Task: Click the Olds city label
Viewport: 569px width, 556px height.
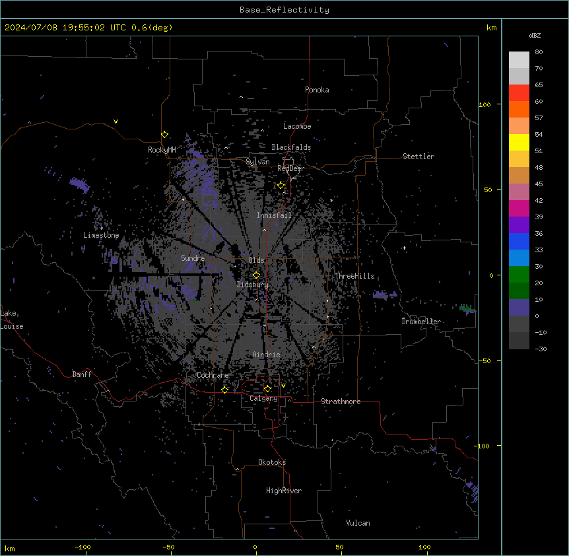Action: [256, 260]
